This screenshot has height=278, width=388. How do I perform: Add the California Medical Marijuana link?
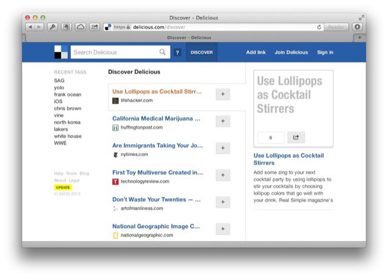point(222,121)
